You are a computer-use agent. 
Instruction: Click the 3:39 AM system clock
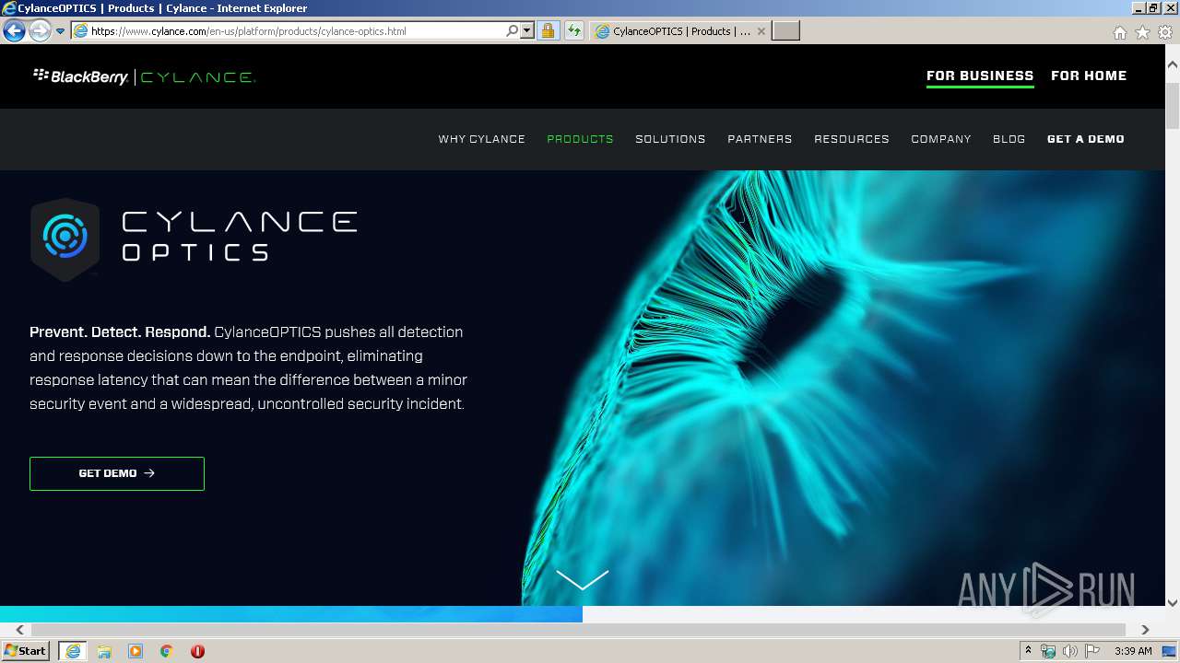(1133, 651)
